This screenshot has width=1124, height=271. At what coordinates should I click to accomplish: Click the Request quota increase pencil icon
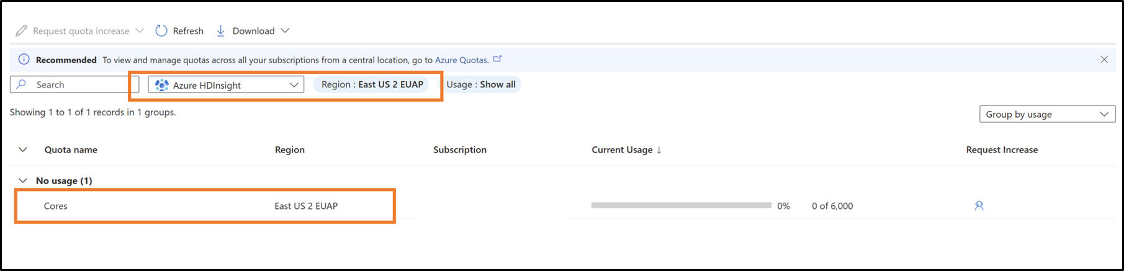tap(22, 31)
